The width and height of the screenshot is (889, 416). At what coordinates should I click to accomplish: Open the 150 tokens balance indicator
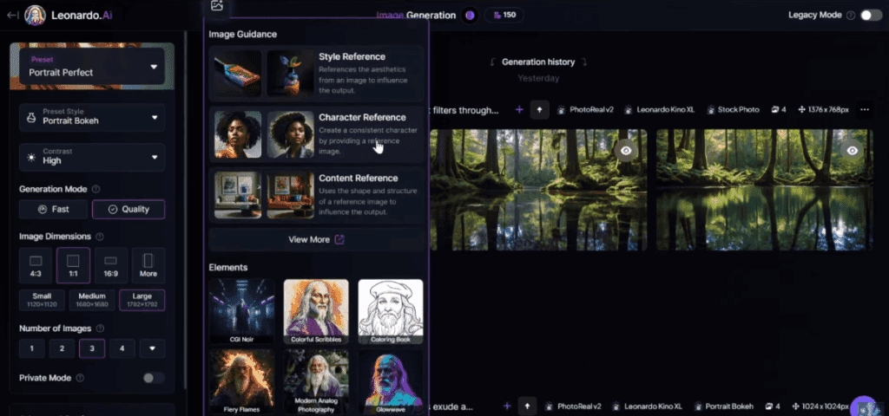[x=504, y=16]
